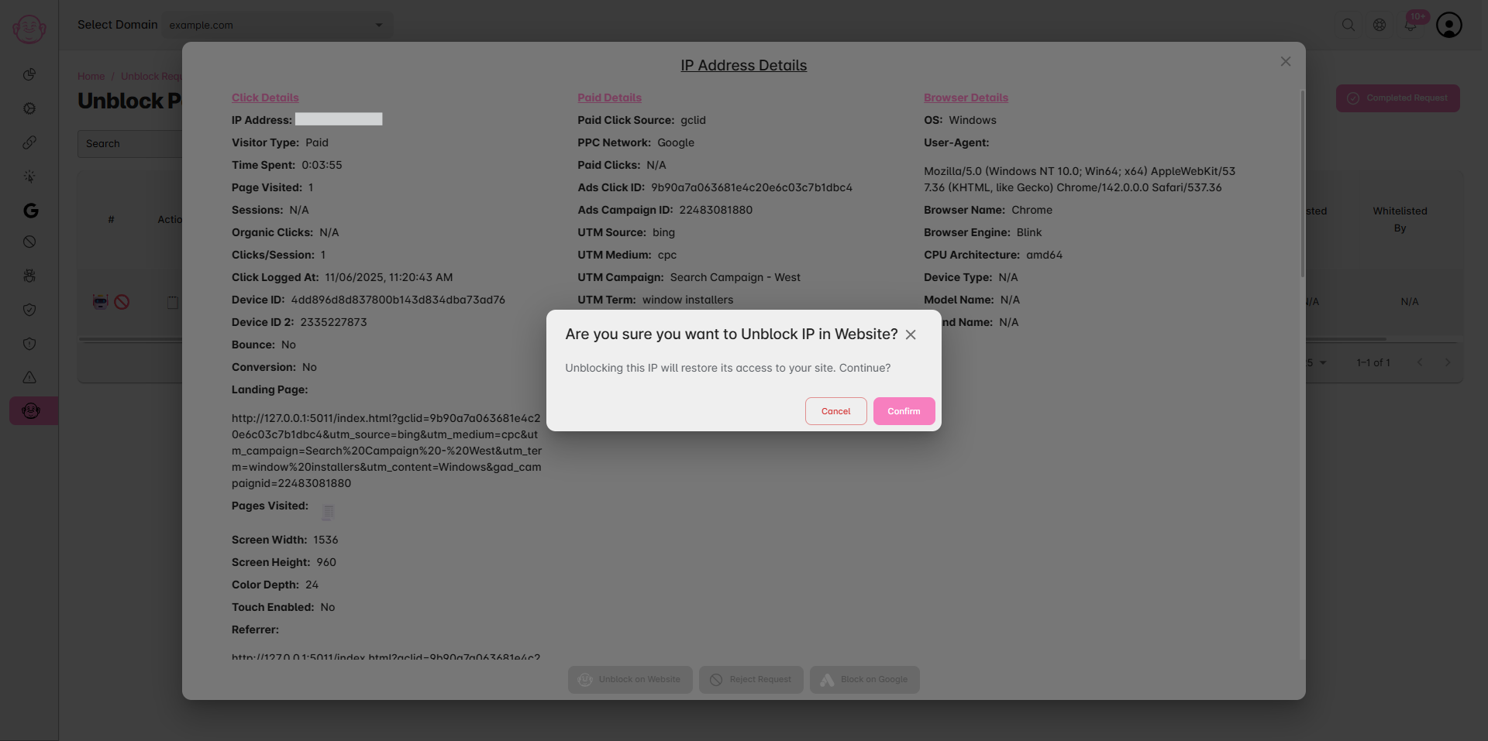The height and width of the screenshot is (741, 1488).
Task: Click the Reject Request button
Action: (x=751, y=680)
